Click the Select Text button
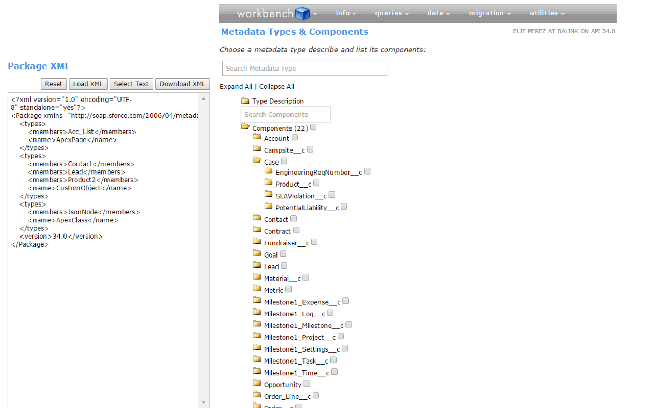This screenshot has width=654, height=408. [x=131, y=84]
